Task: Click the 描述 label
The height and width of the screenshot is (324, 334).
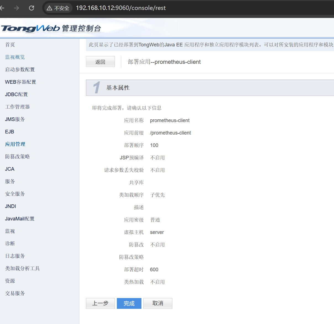Action: pos(139,207)
